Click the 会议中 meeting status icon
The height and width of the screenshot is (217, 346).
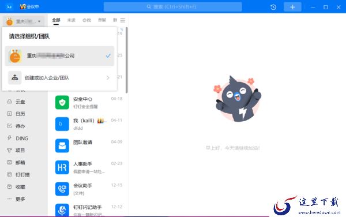pos(29,6)
